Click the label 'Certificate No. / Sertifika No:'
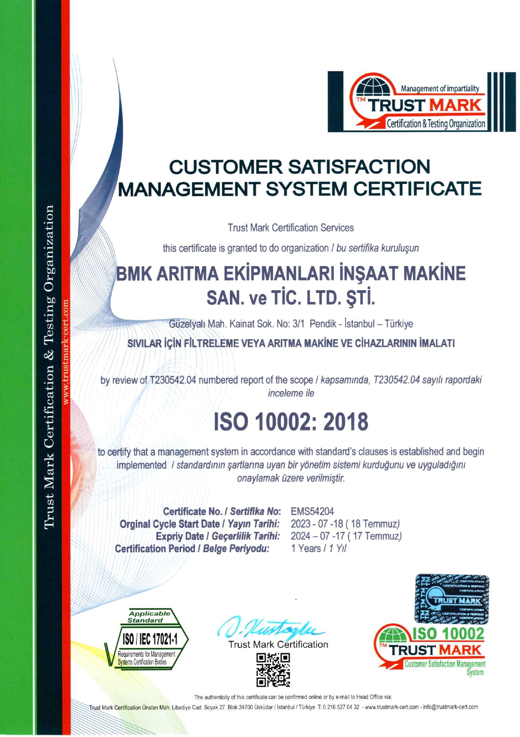Viewport: 520px width, 737px height. coord(222,511)
